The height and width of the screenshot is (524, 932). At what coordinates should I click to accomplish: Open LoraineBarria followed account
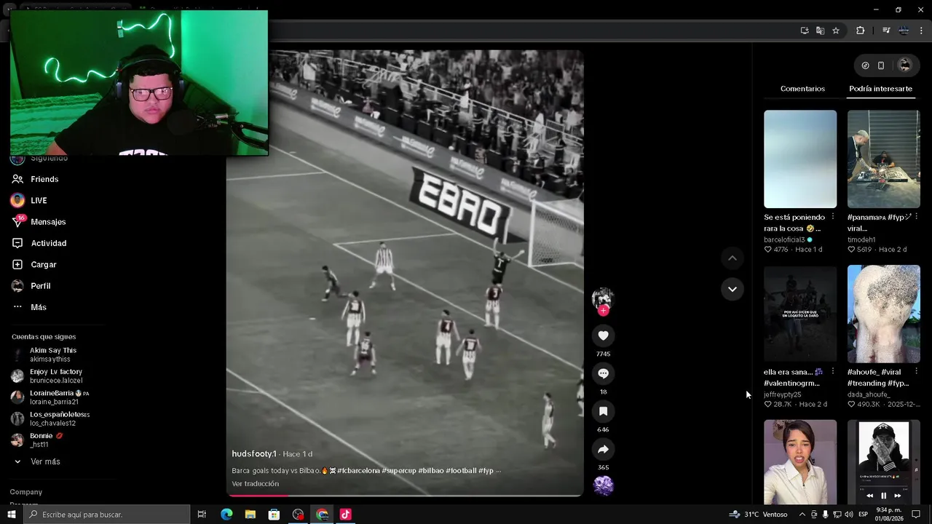click(50, 397)
